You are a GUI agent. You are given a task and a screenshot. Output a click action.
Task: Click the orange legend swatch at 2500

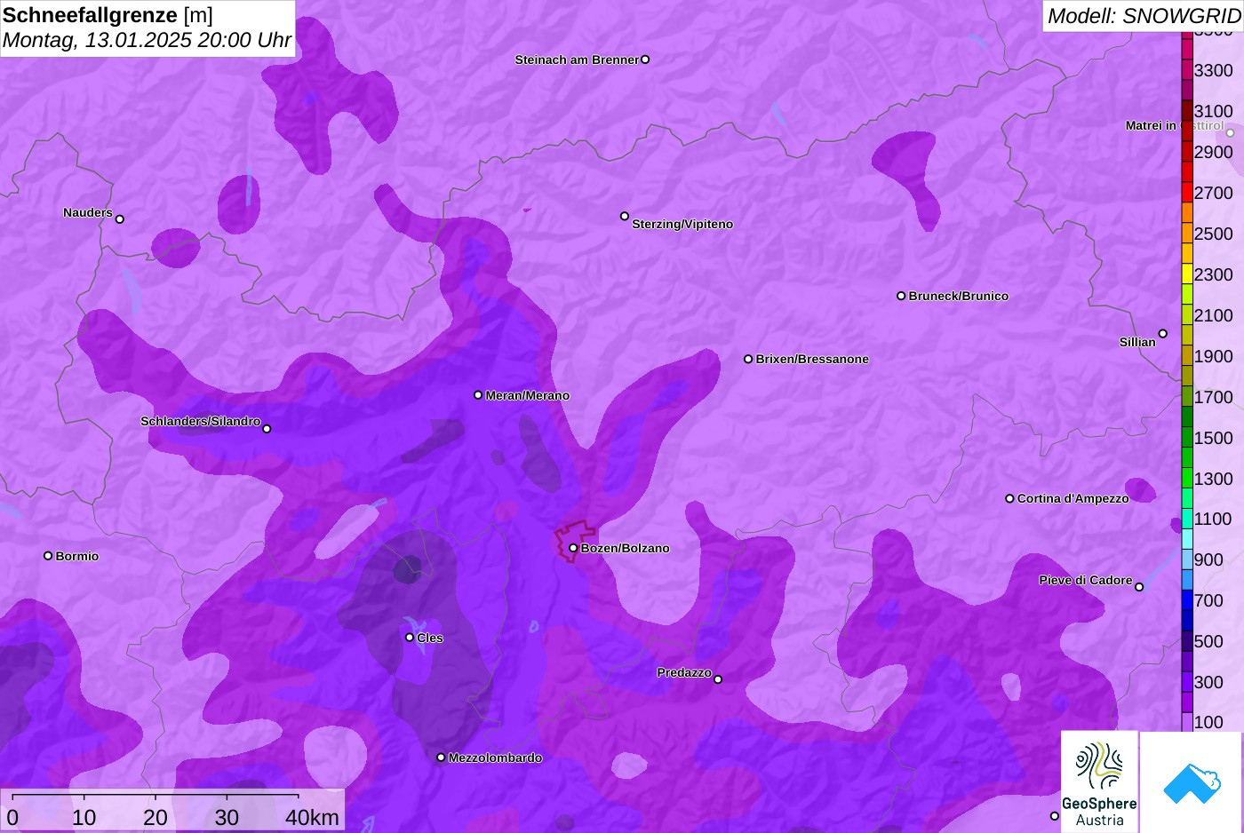[1187, 233]
